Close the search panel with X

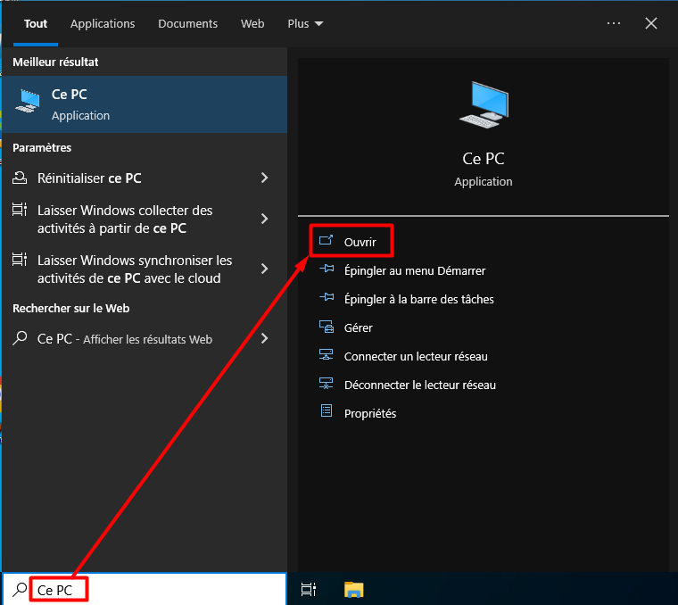[x=651, y=23]
